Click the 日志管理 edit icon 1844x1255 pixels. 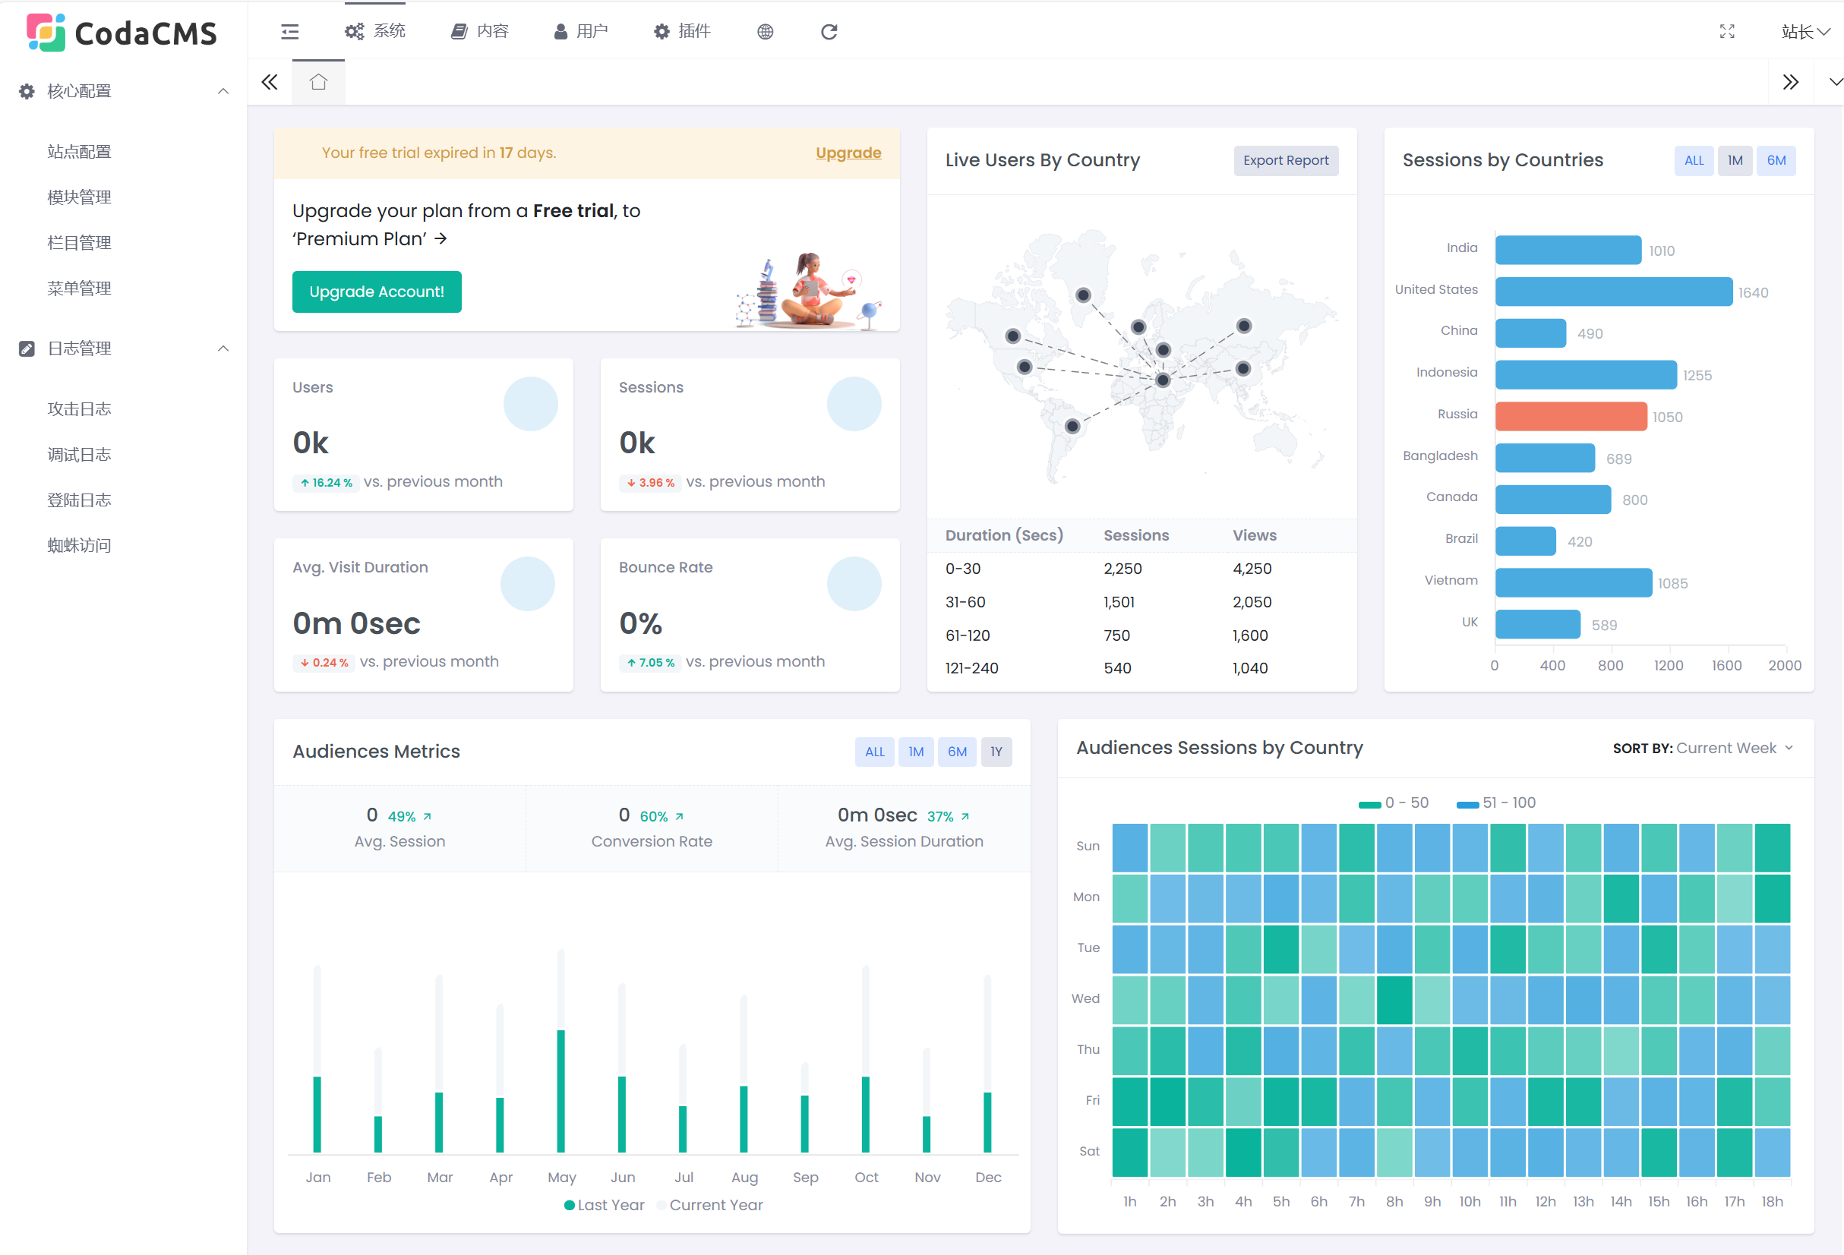click(27, 348)
